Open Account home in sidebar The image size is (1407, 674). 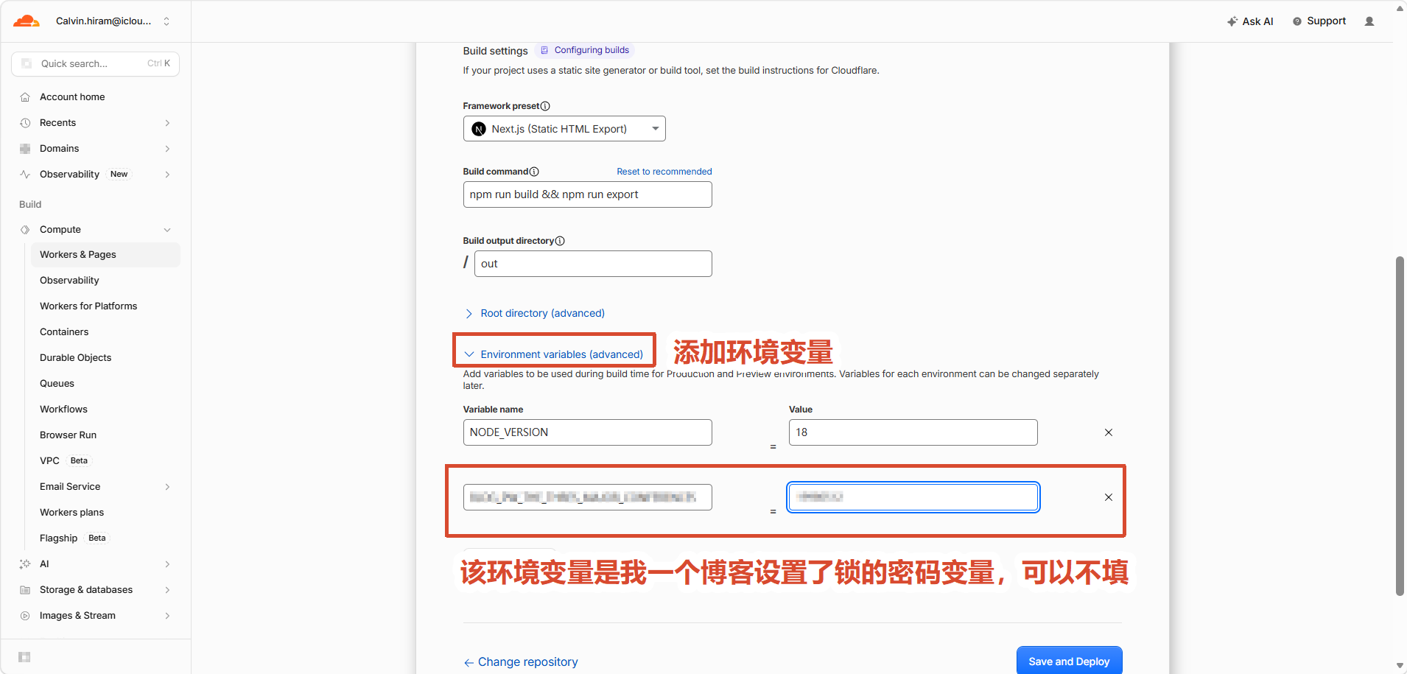tap(72, 96)
